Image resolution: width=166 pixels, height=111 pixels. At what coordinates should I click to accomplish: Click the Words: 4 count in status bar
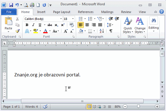click(x=32, y=107)
